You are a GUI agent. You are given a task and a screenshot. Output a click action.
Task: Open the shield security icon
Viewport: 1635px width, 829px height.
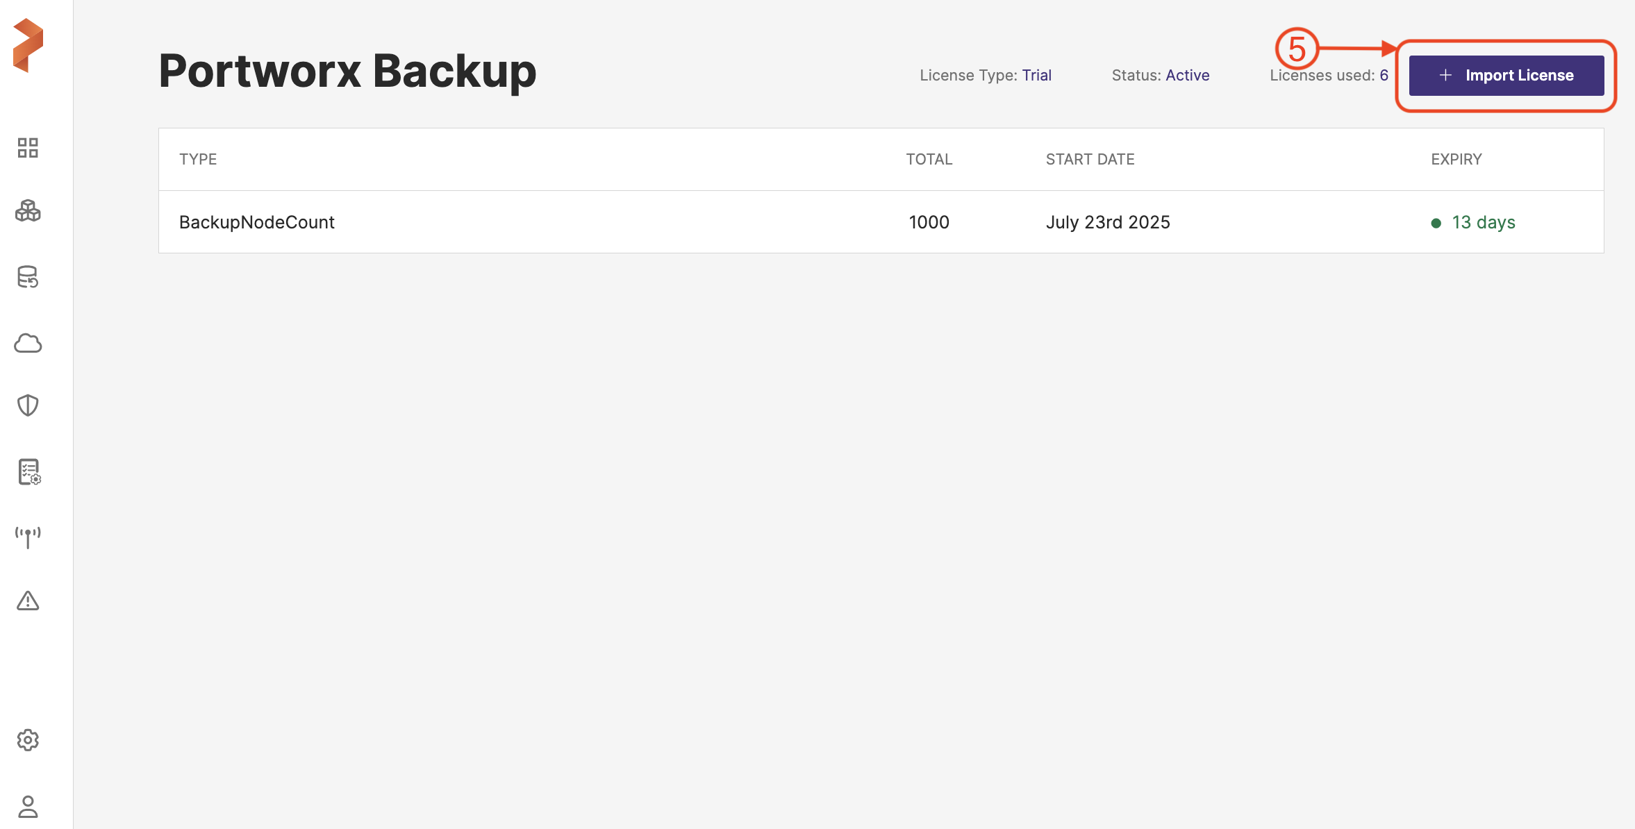(x=28, y=405)
